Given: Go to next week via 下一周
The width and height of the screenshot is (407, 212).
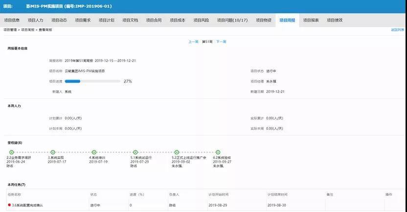Looking at the screenshot, I should (221, 42).
